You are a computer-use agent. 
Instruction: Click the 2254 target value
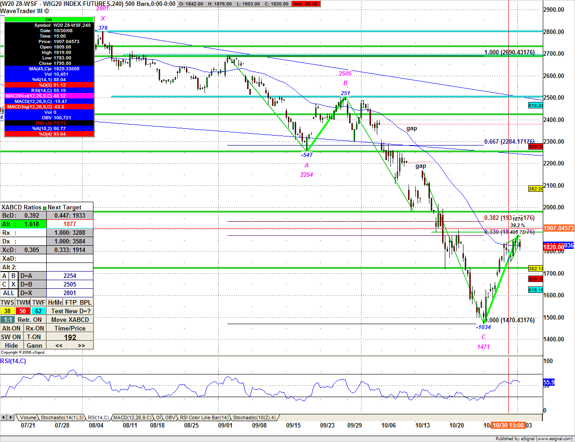pyautogui.click(x=70, y=276)
